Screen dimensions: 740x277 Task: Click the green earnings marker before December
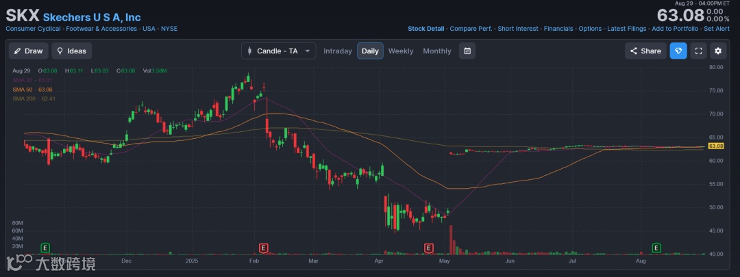pos(45,248)
